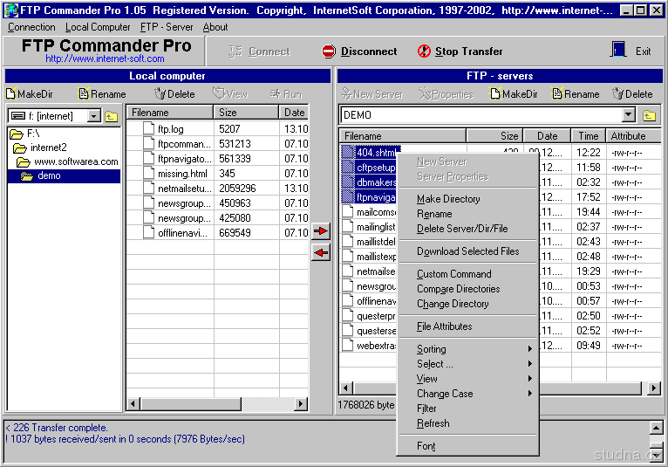
Task: Sort server files by Attribute header
Action: pos(633,136)
